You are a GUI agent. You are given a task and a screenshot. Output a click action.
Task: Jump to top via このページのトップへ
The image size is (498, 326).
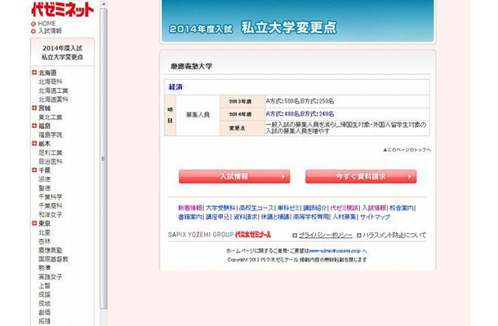point(407,150)
